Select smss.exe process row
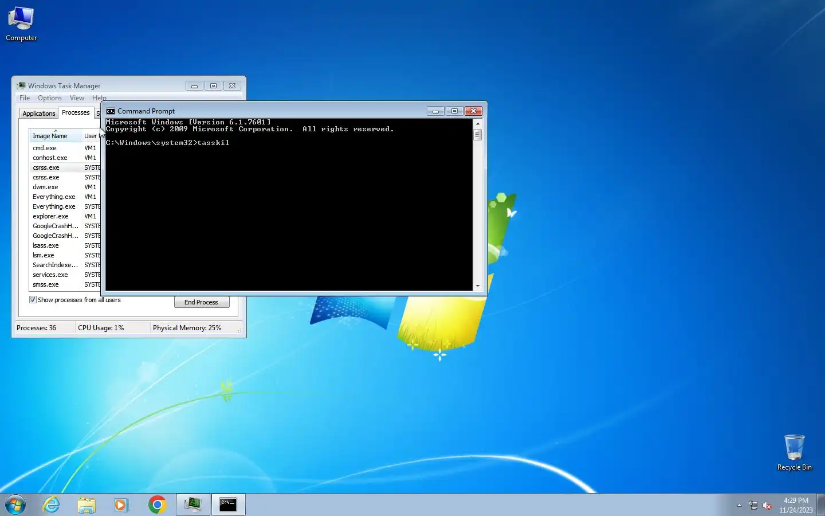Viewport: 825px width, 516px height. pos(65,284)
